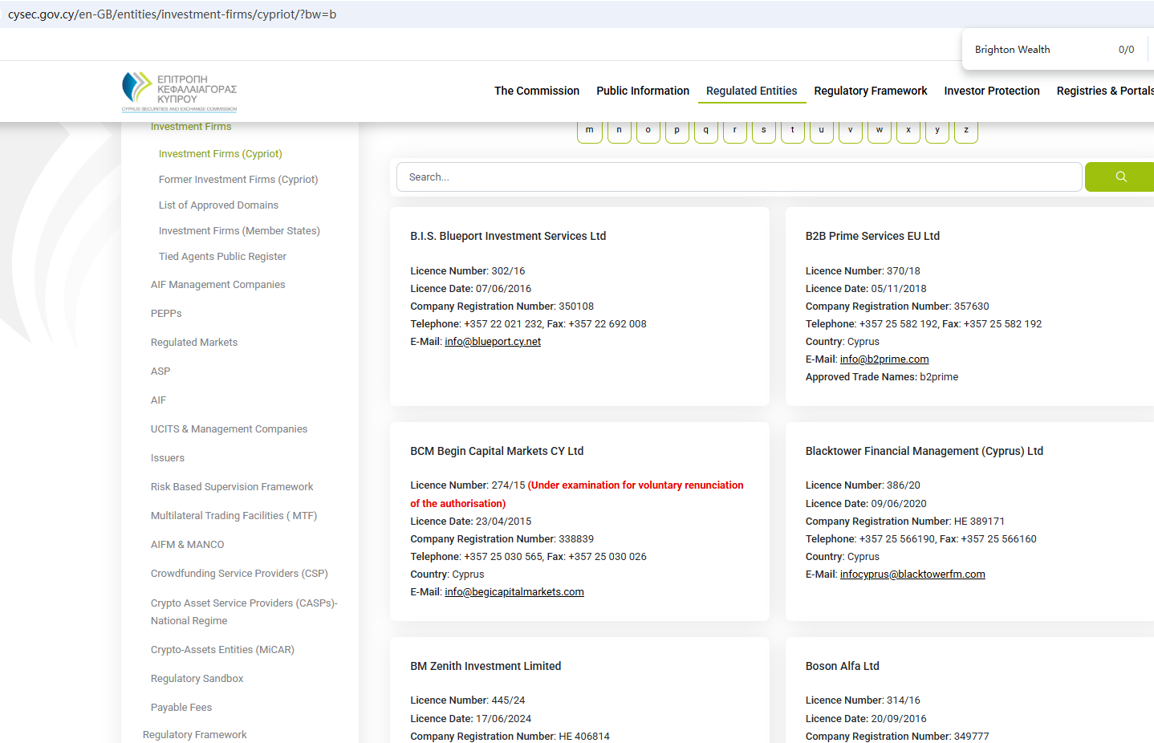The width and height of the screenshot is (1154, 743).
Task: Select Former Investment Firms (Cypriot)
Action: coord(238,180)
